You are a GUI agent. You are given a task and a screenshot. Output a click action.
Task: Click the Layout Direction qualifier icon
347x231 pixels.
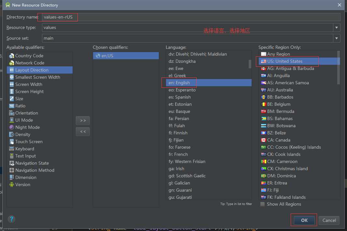click(x=11, y=70)
